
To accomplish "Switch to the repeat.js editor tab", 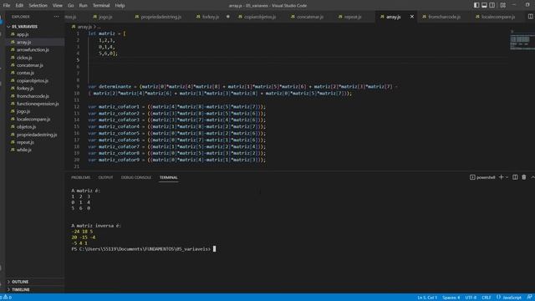I will click(x=353, y=17).
